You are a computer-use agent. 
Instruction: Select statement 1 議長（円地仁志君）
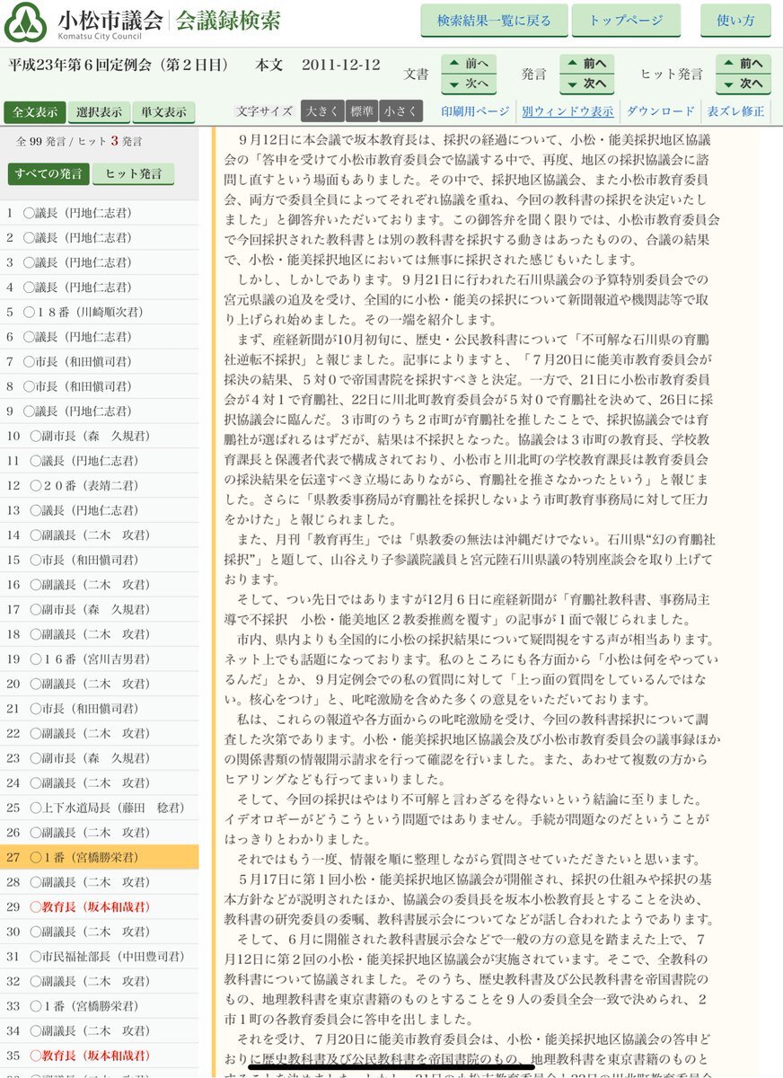coord(100,213)
